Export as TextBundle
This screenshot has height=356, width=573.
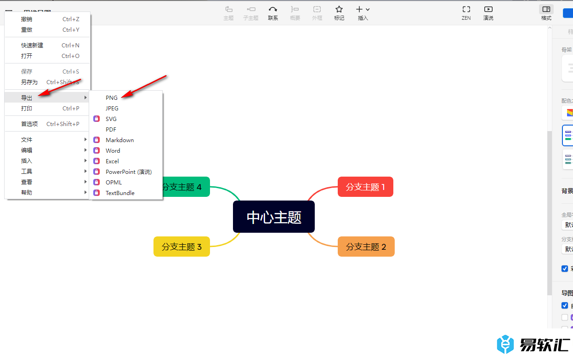point(126,193)
